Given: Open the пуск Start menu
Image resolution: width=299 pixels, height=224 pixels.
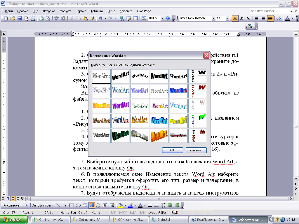Looking at the screenshot, I should (14, 220).
